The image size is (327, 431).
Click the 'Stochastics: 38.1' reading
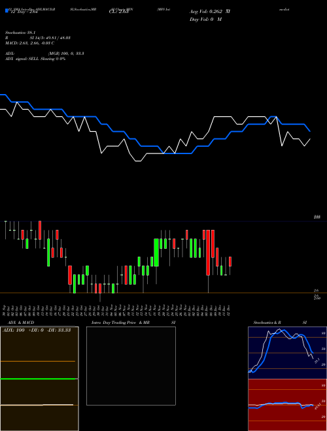[20, 33]
